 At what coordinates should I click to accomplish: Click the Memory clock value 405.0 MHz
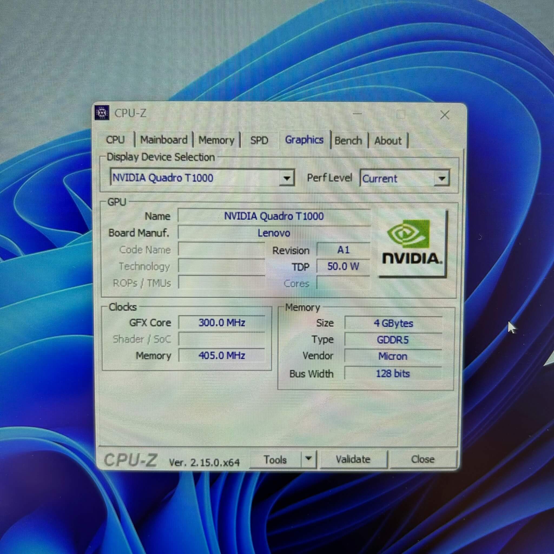[222, 355]
